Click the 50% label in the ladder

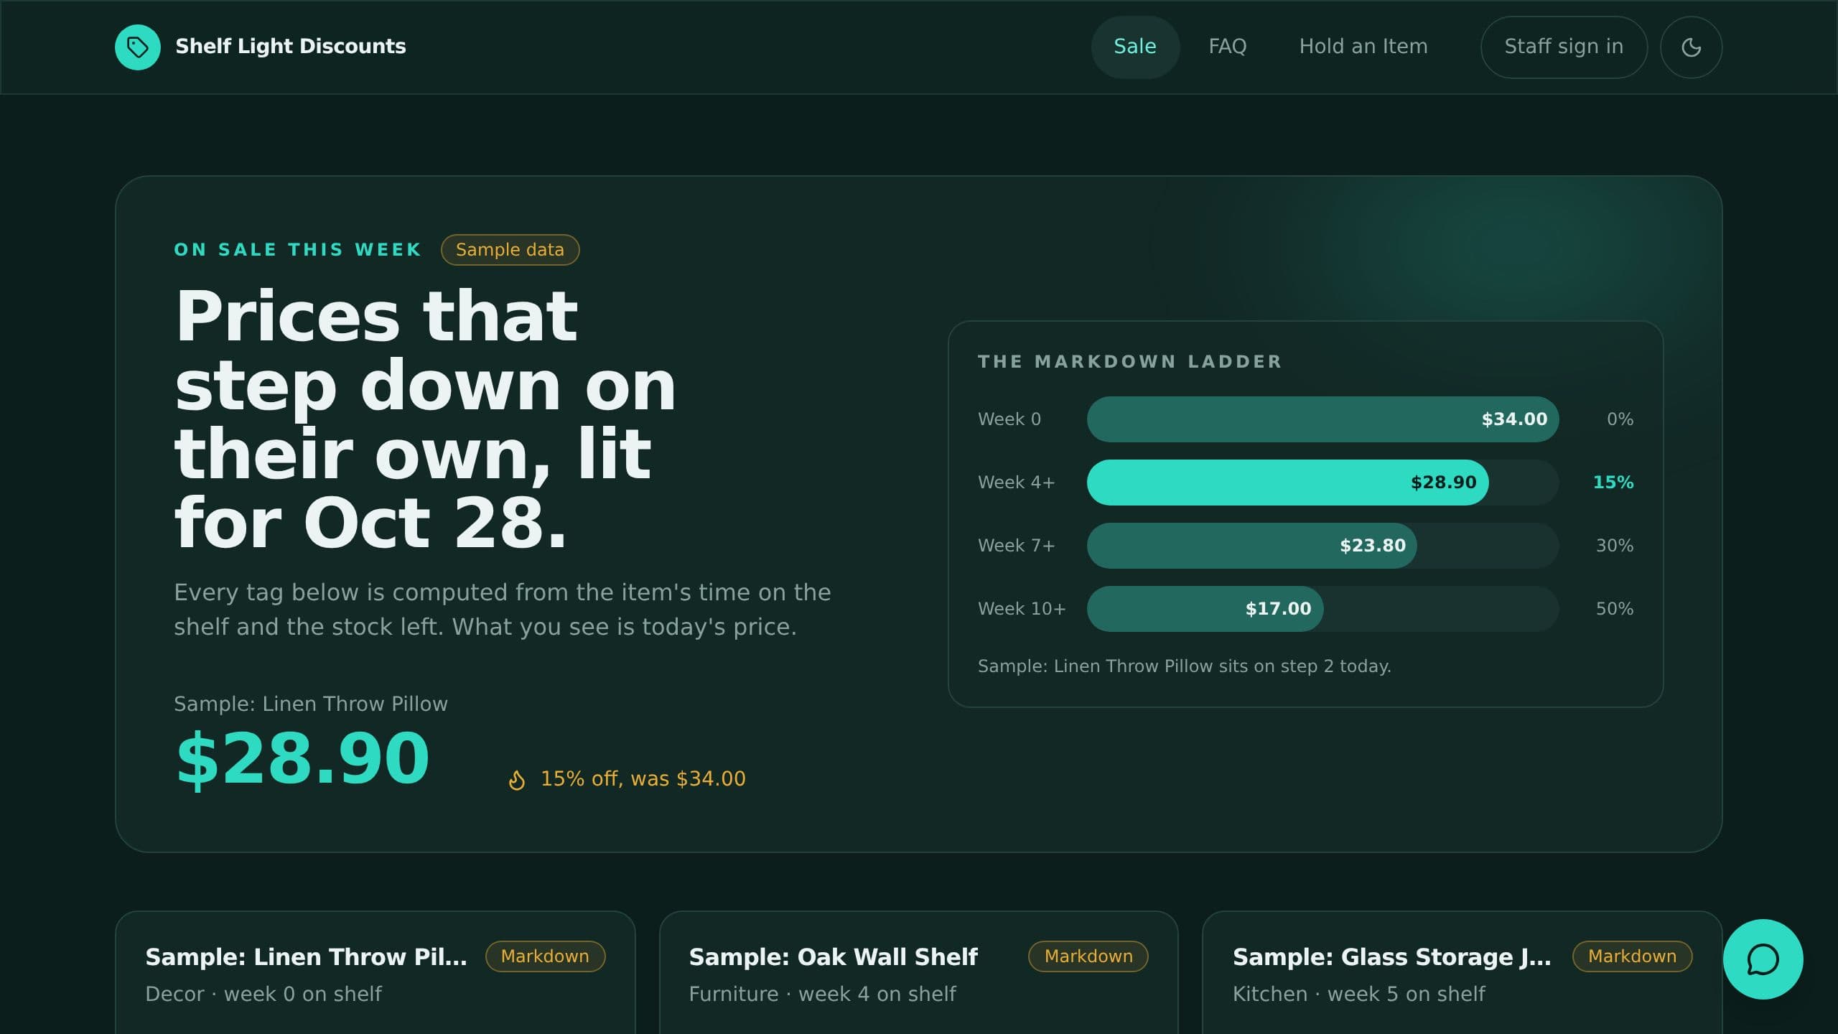[1614, 609]
